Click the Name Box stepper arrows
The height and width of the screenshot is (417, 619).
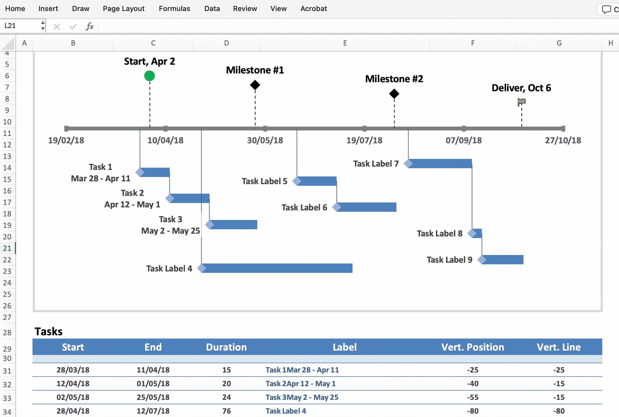(x=43, y=26)
